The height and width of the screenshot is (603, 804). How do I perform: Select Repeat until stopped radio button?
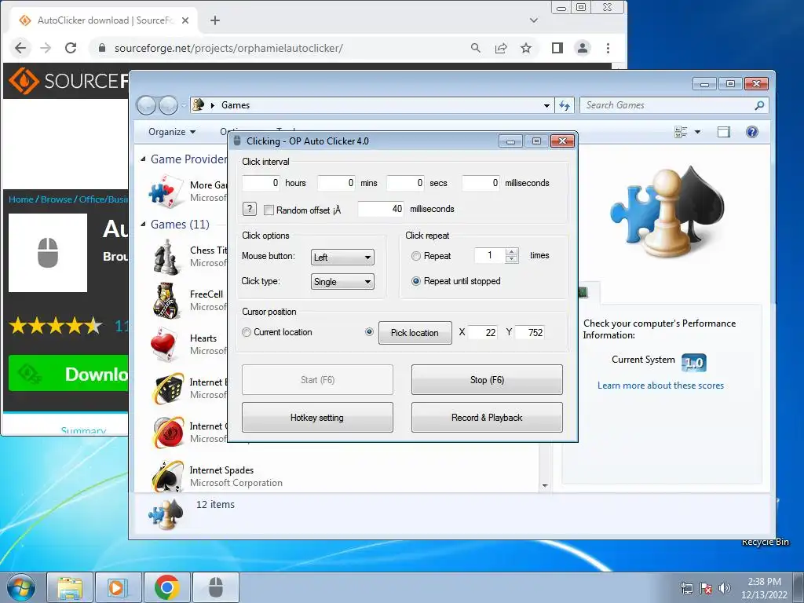[x=416, y=281]
